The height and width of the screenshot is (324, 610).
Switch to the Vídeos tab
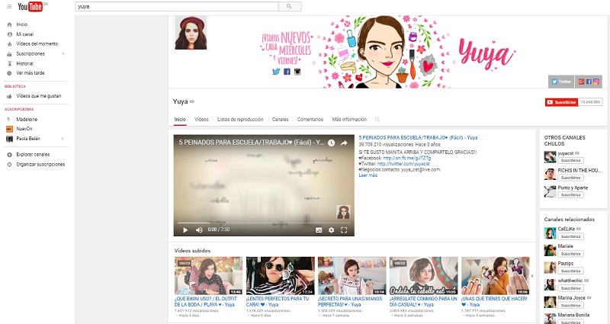pyautogui.click(x=201, y=120)
